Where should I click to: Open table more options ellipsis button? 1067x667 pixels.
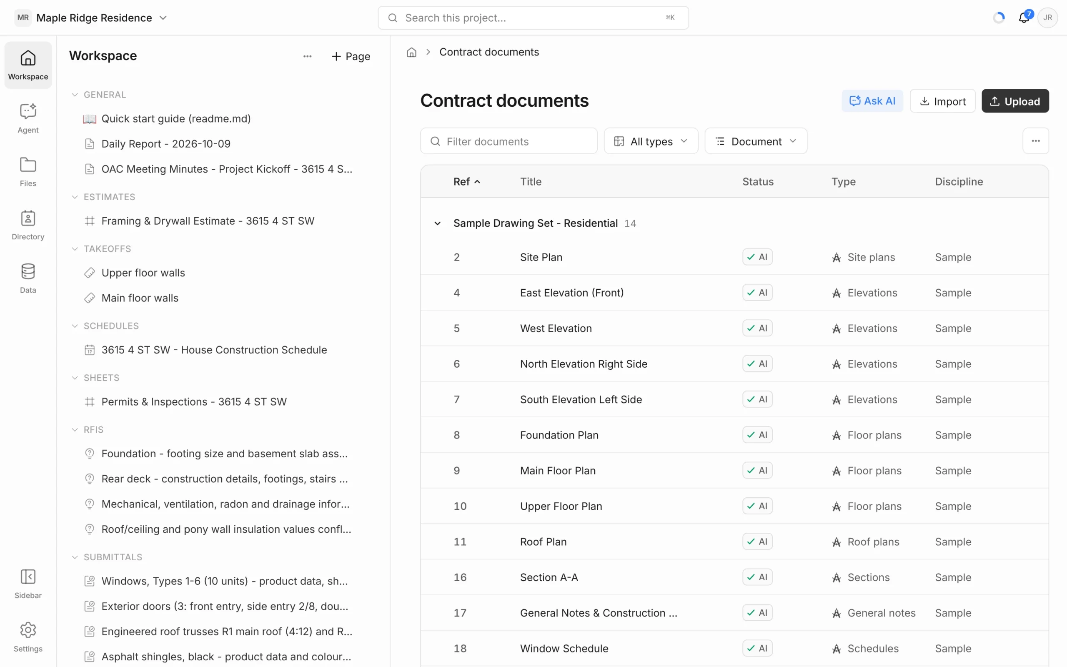coord(1036,141)
